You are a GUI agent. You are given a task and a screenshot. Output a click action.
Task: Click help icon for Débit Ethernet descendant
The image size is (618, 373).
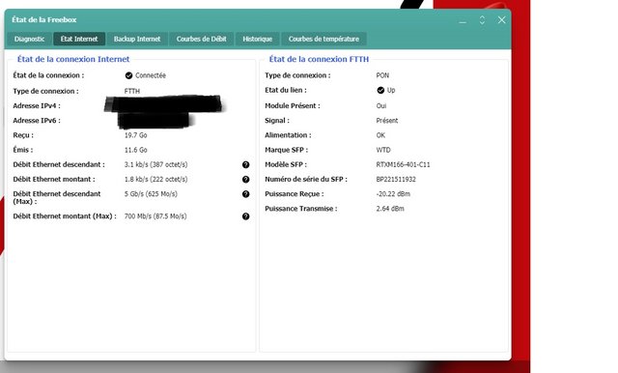[245, 165]
